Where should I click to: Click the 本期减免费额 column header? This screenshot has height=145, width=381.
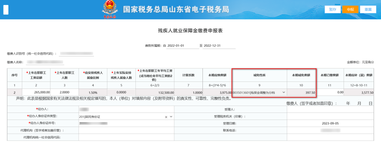tap(301, 75)
